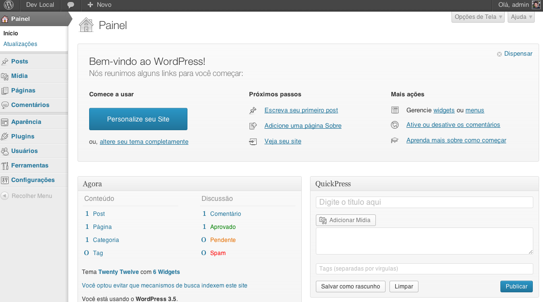
Task: Open the 6 Widgets link
Action: 167,272
